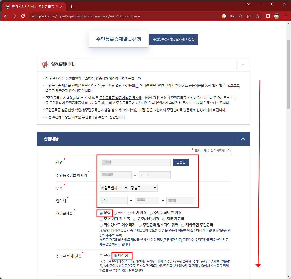Screen dimensions: 291x279
Task: Click the 민원신청서작성 browser tab
Action: click(x=32, y=7)
